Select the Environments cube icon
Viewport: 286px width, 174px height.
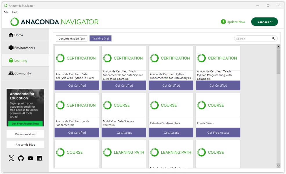pyautogui.click(x=11, y=48)
